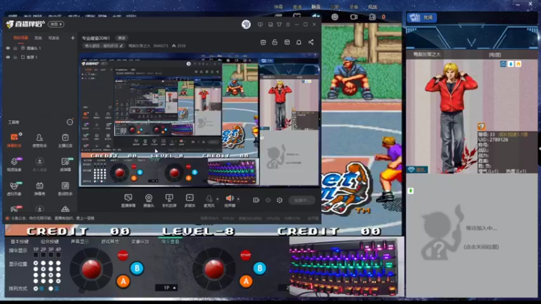Click the preview eye icon in bottom bar
Image resolution: width=541 pixels, height=304 pixels.
(268, 200)
